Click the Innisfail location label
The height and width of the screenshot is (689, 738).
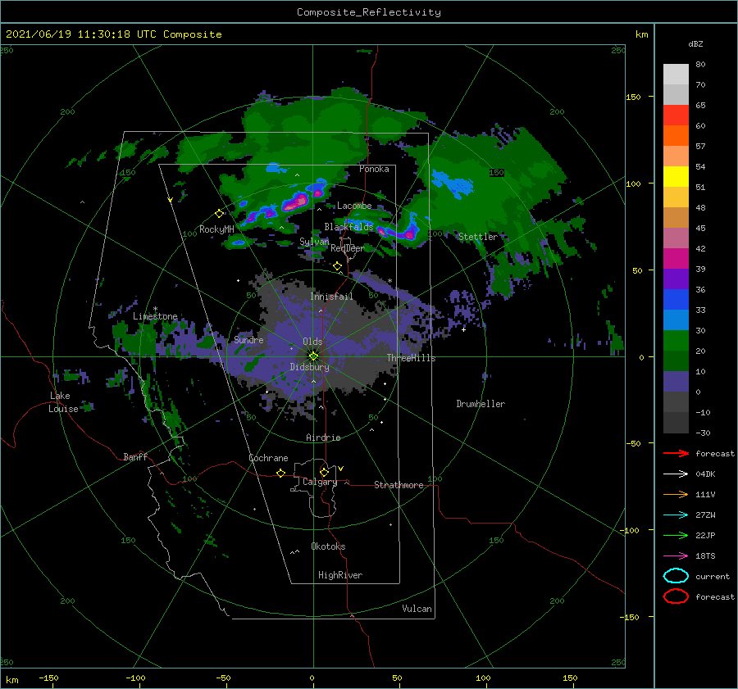pyautogui.click(x=331, y=297)
